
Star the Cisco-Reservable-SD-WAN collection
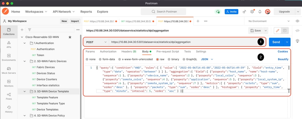point(70,37)
